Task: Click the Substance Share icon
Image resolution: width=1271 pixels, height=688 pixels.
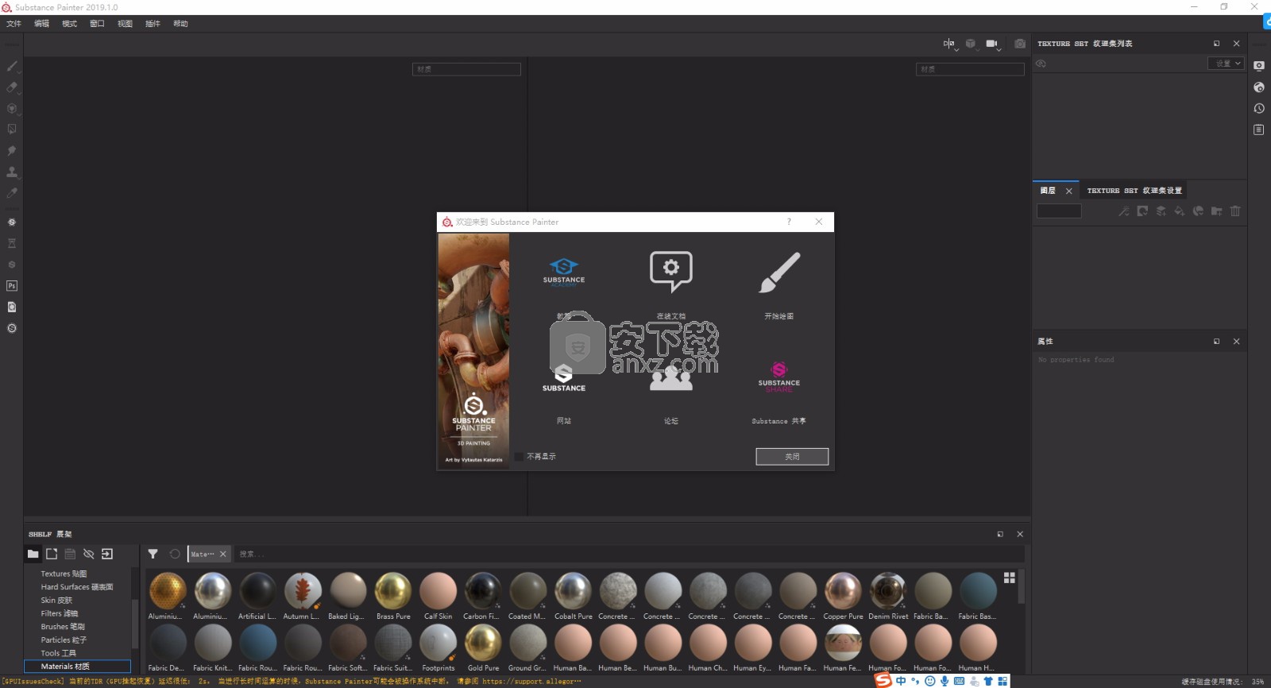Action: pos(778,377)
